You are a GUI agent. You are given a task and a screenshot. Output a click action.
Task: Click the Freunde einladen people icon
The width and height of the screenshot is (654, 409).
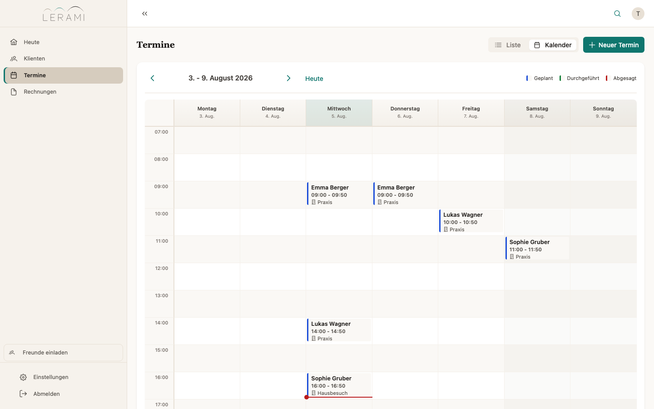click(12, 353)
